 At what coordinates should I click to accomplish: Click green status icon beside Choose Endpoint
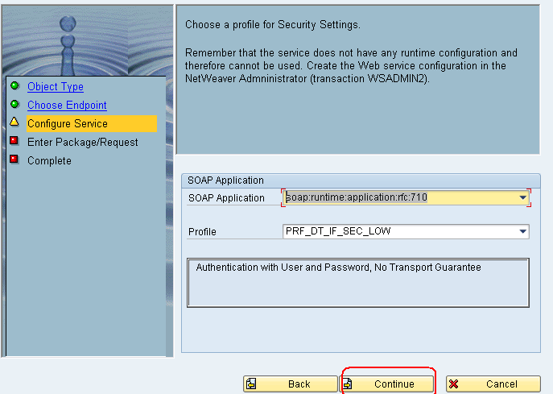(x=14, y=104)
